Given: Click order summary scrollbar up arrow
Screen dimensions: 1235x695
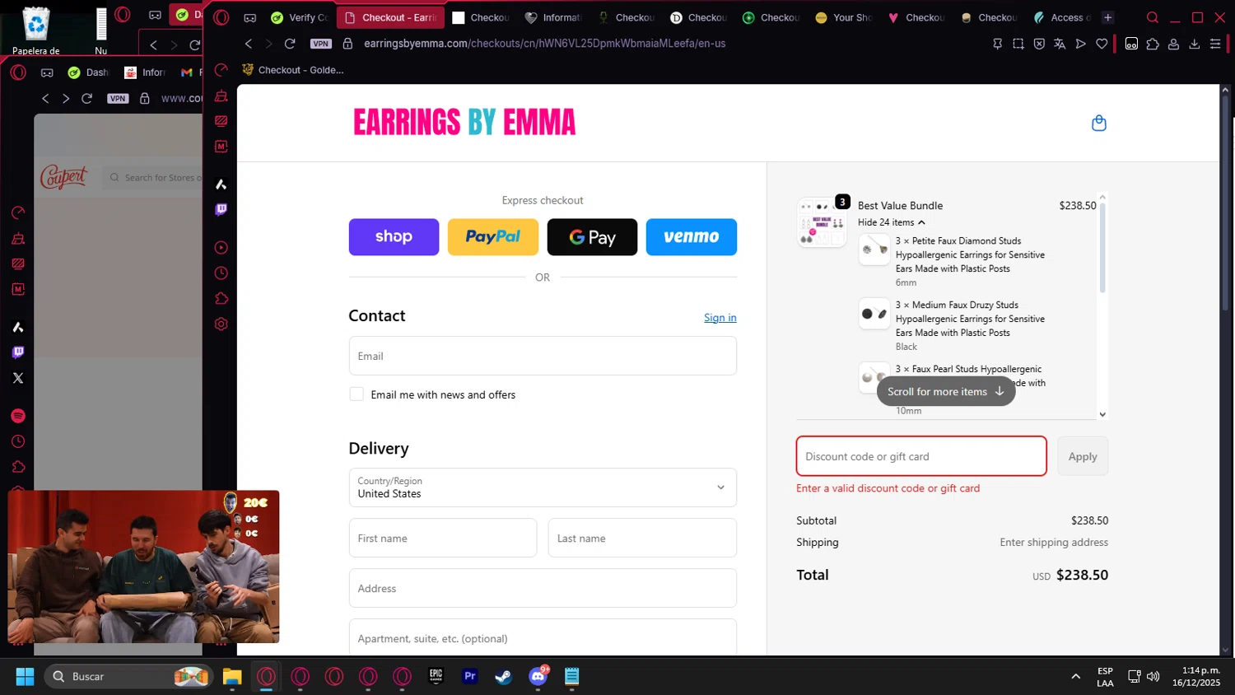Looking at the screenshot, I should (x=1102, y=197).
